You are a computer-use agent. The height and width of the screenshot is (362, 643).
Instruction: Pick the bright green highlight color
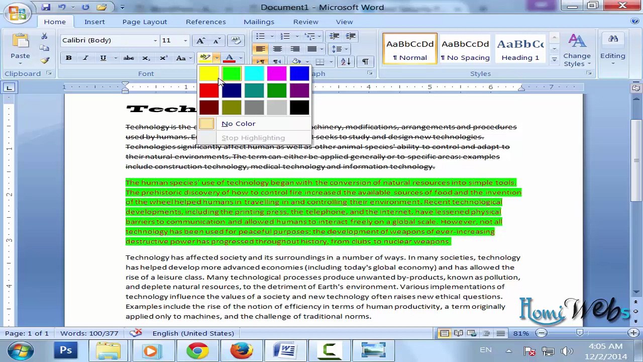232,74
